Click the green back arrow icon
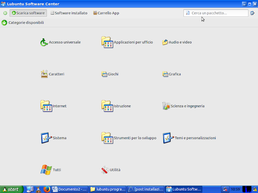Screen dimensions: 258x193 click(x=5, y=13)
